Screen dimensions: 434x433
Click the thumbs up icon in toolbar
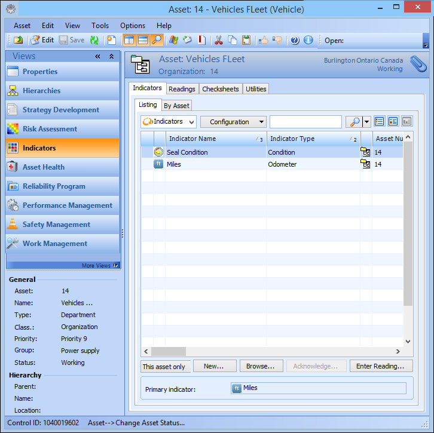[263, 40]
